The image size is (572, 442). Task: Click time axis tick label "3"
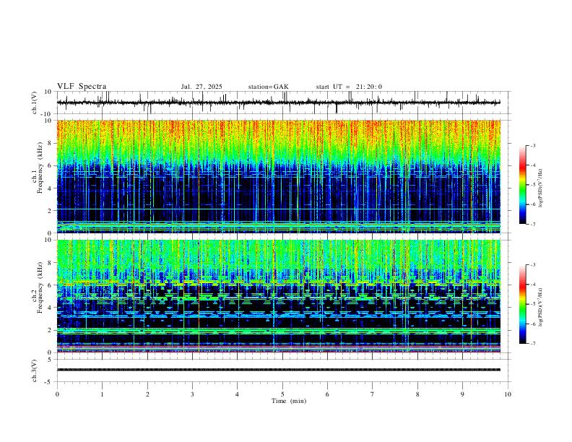[192, 394]
